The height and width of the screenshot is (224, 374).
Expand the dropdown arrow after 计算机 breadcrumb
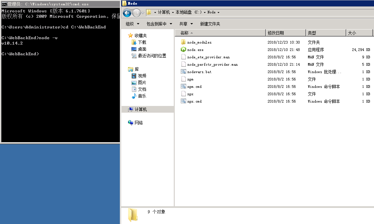pyautogui.click(x=173, y=12)
